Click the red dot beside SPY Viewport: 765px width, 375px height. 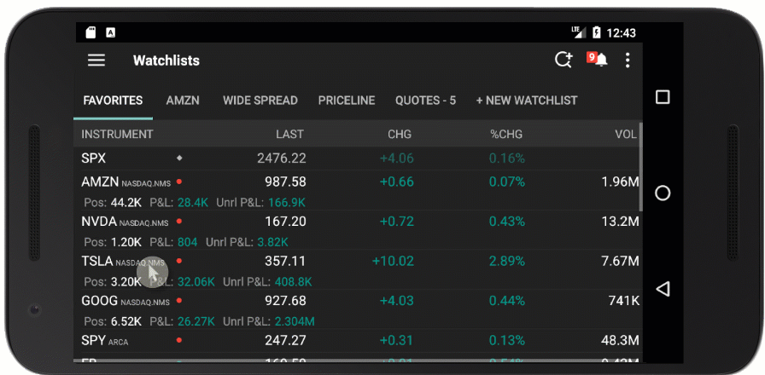tap(179, 340)
